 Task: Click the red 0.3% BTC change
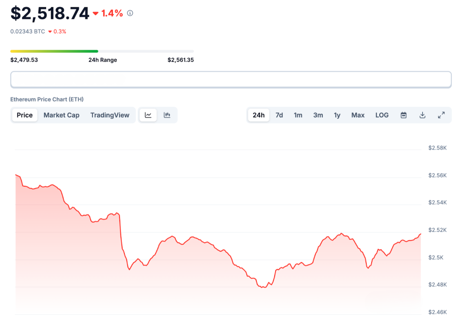[x=59, y=32]
